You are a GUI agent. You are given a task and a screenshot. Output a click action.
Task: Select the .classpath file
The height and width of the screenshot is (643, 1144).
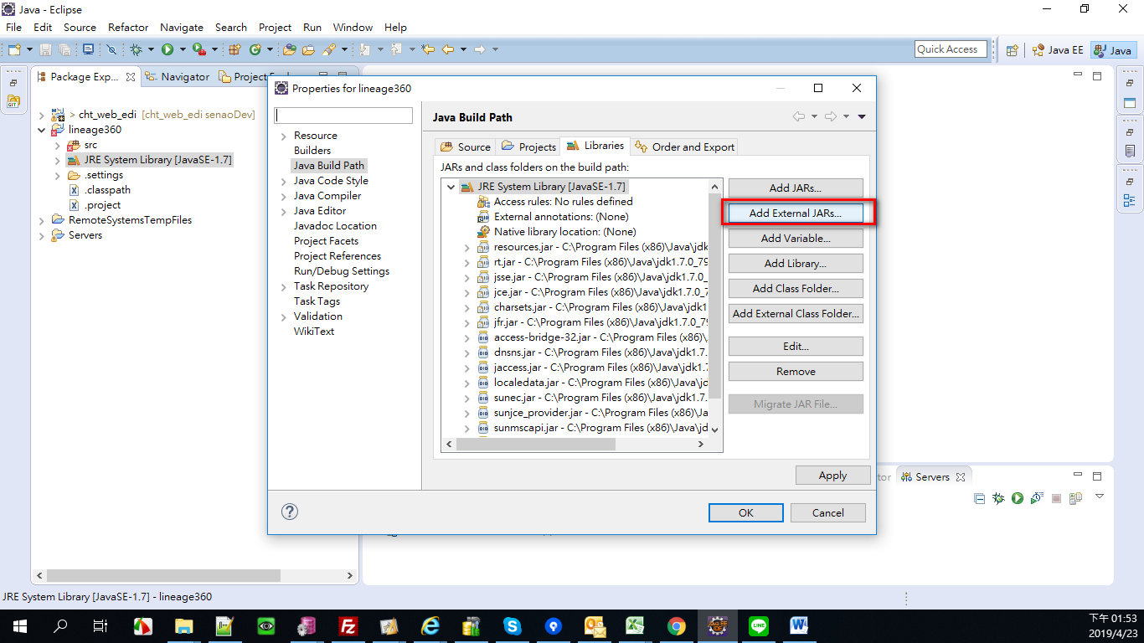point(107,190)
